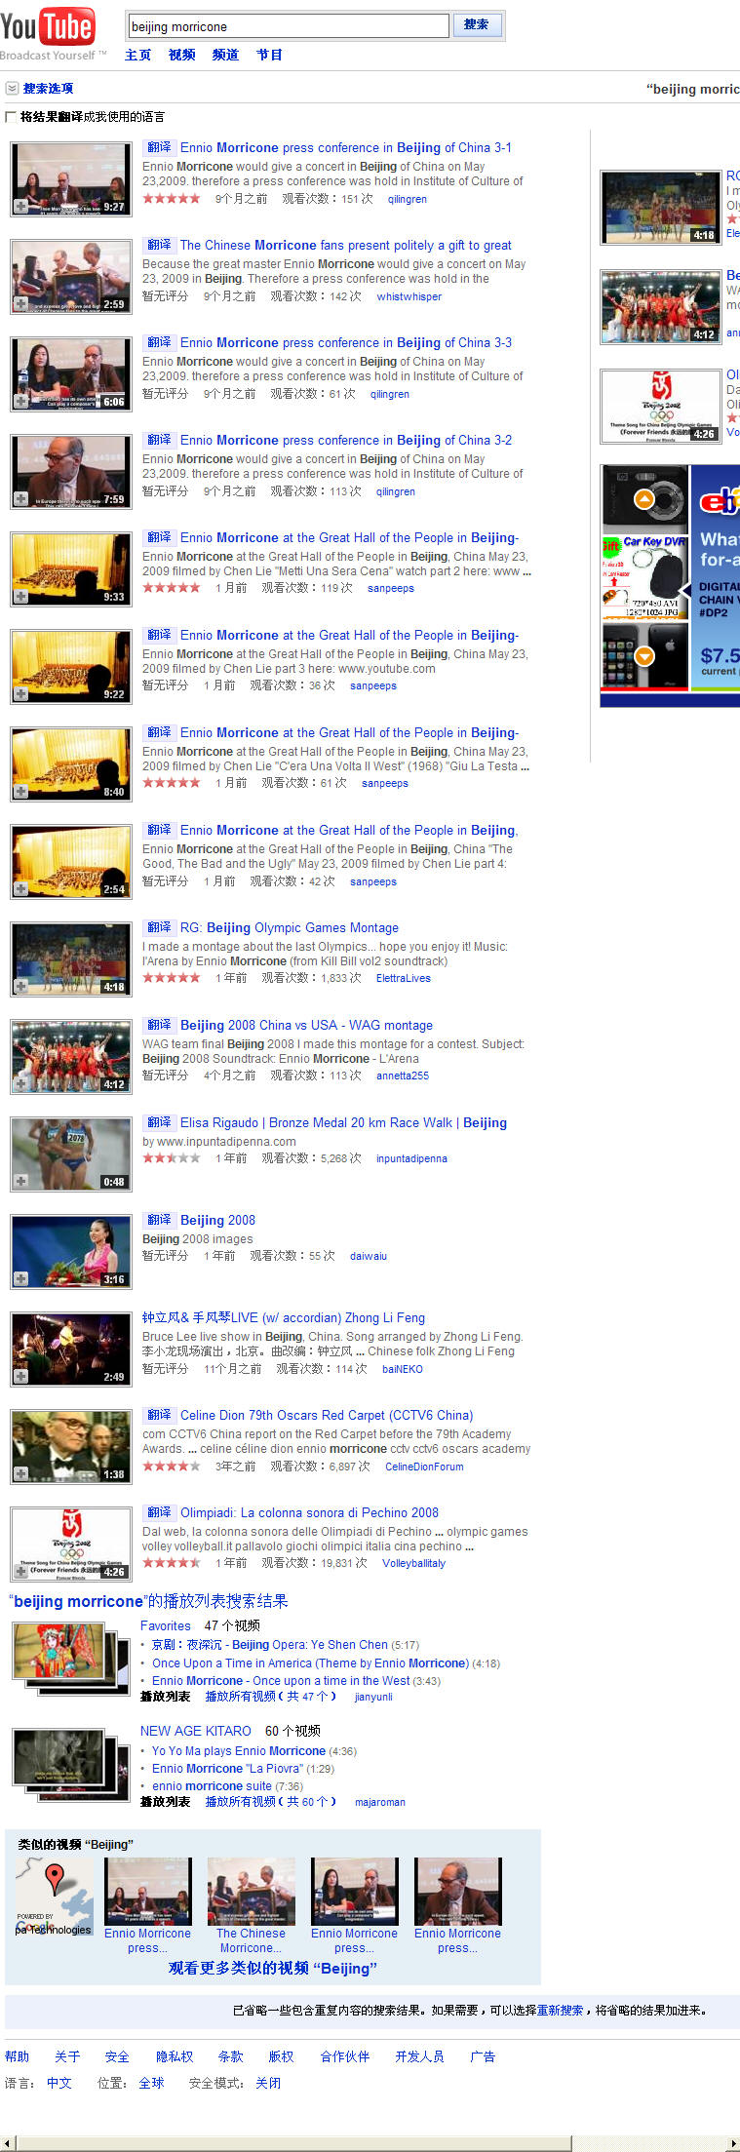This screenshot has width=740, height=2152.
Task: Click plus icon on 'press conference 3-2' thumbnail
Action: tap(20, 499)
